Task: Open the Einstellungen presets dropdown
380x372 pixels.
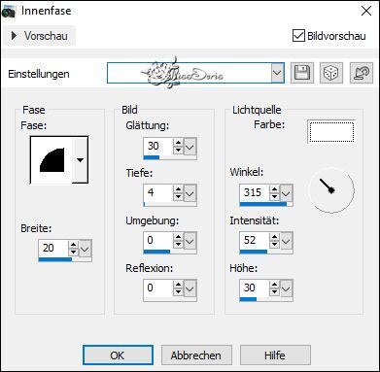Action: tap(277, 73)
